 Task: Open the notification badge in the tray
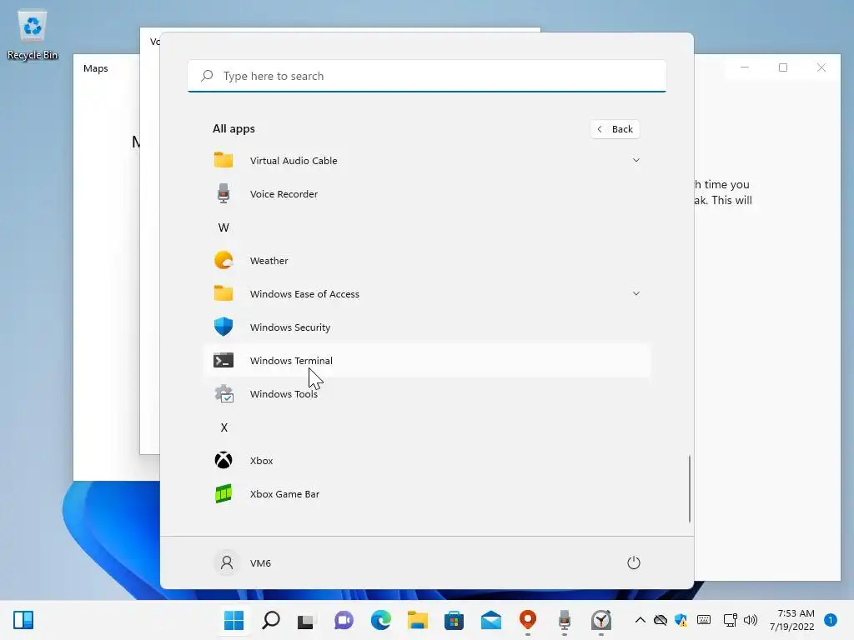click(x=830, y=620)
